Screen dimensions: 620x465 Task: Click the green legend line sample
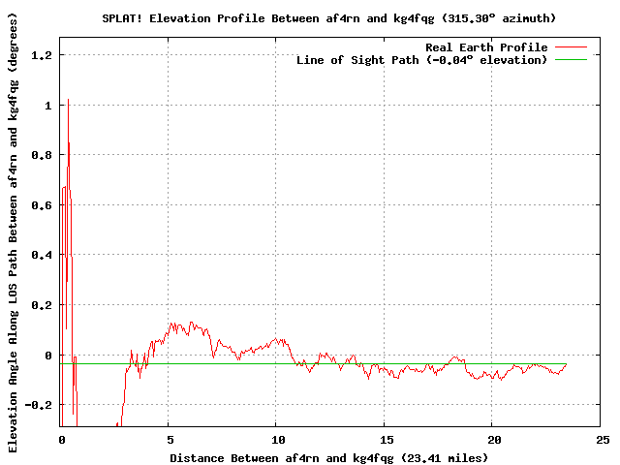[x=571, y=60]
